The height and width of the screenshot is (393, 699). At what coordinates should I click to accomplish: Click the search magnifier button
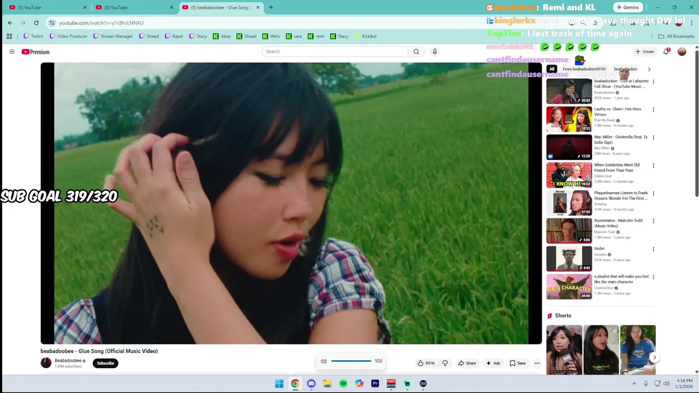pyautogui.click(x=416, y=51)
